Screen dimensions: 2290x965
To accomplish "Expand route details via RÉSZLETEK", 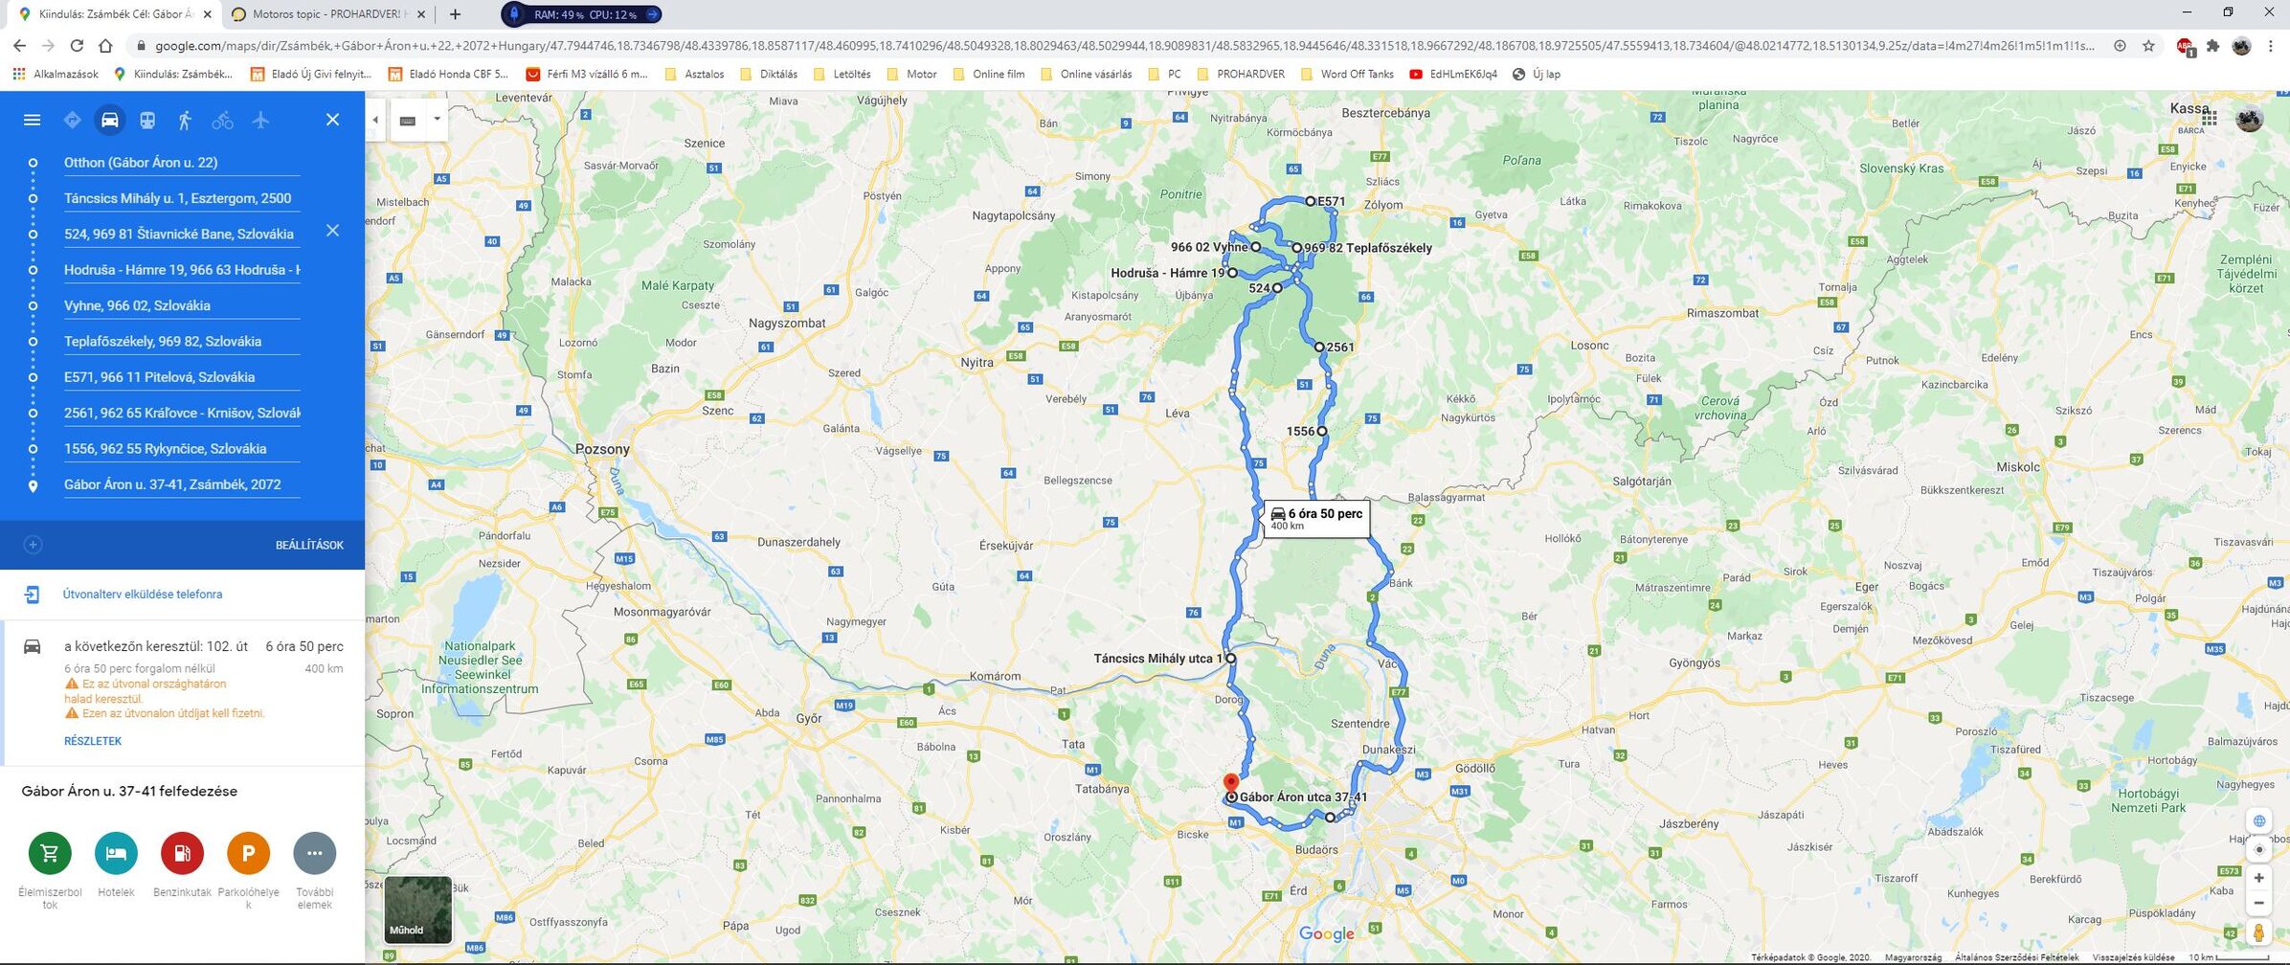I will [x=93, y=741].
